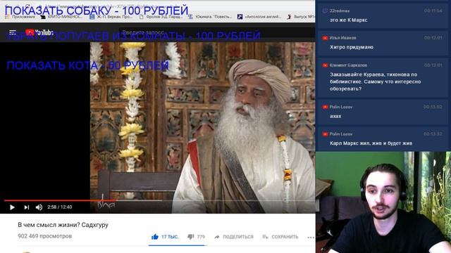
Task: Open the '«Антология англий...' bookmark
Action: coord(259,17)
